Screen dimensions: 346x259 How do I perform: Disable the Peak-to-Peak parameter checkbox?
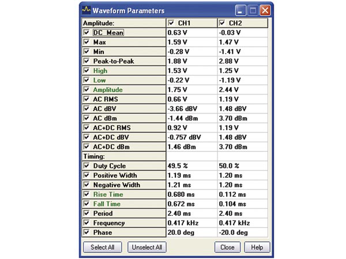pos(86,61)
